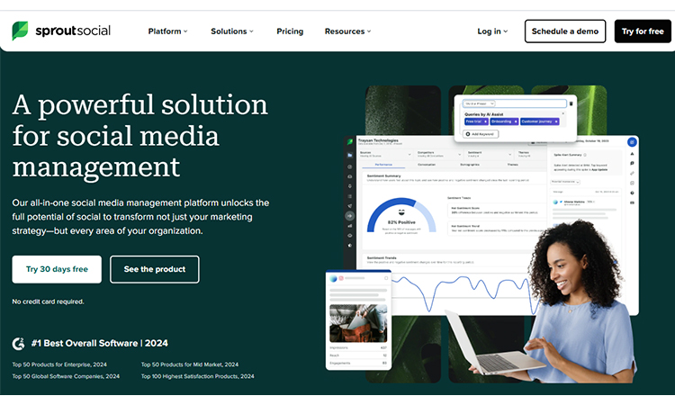
Task: Switch to the Conversation tab
Action: click(x=427, y=165)
